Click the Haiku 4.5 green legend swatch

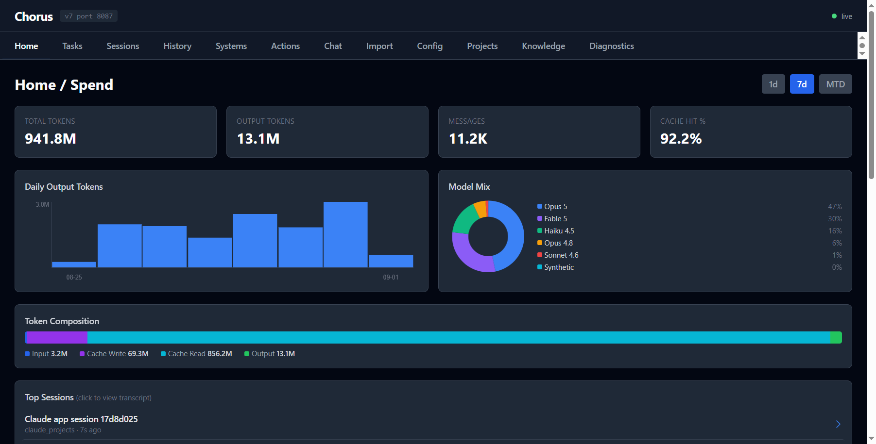click(540, 230)
